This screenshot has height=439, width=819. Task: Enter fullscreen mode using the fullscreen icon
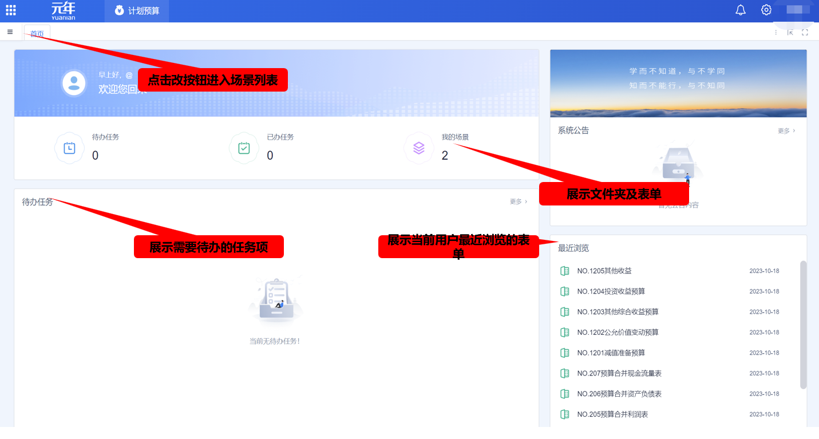(x=805, y=33)
